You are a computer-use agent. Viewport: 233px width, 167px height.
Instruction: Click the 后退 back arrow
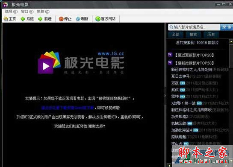point(23,19)
